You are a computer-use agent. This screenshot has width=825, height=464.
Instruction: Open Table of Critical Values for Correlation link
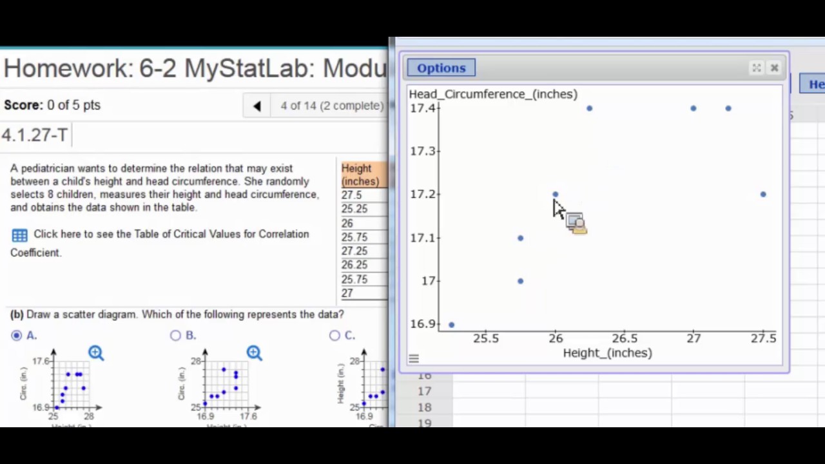160,243
